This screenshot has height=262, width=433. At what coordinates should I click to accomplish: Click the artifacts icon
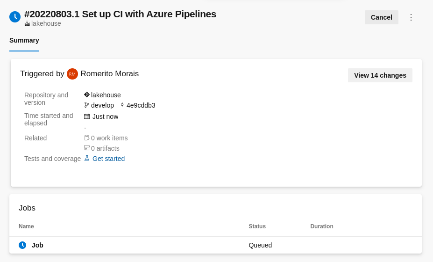pyautogui.click(x=87, y=148)
